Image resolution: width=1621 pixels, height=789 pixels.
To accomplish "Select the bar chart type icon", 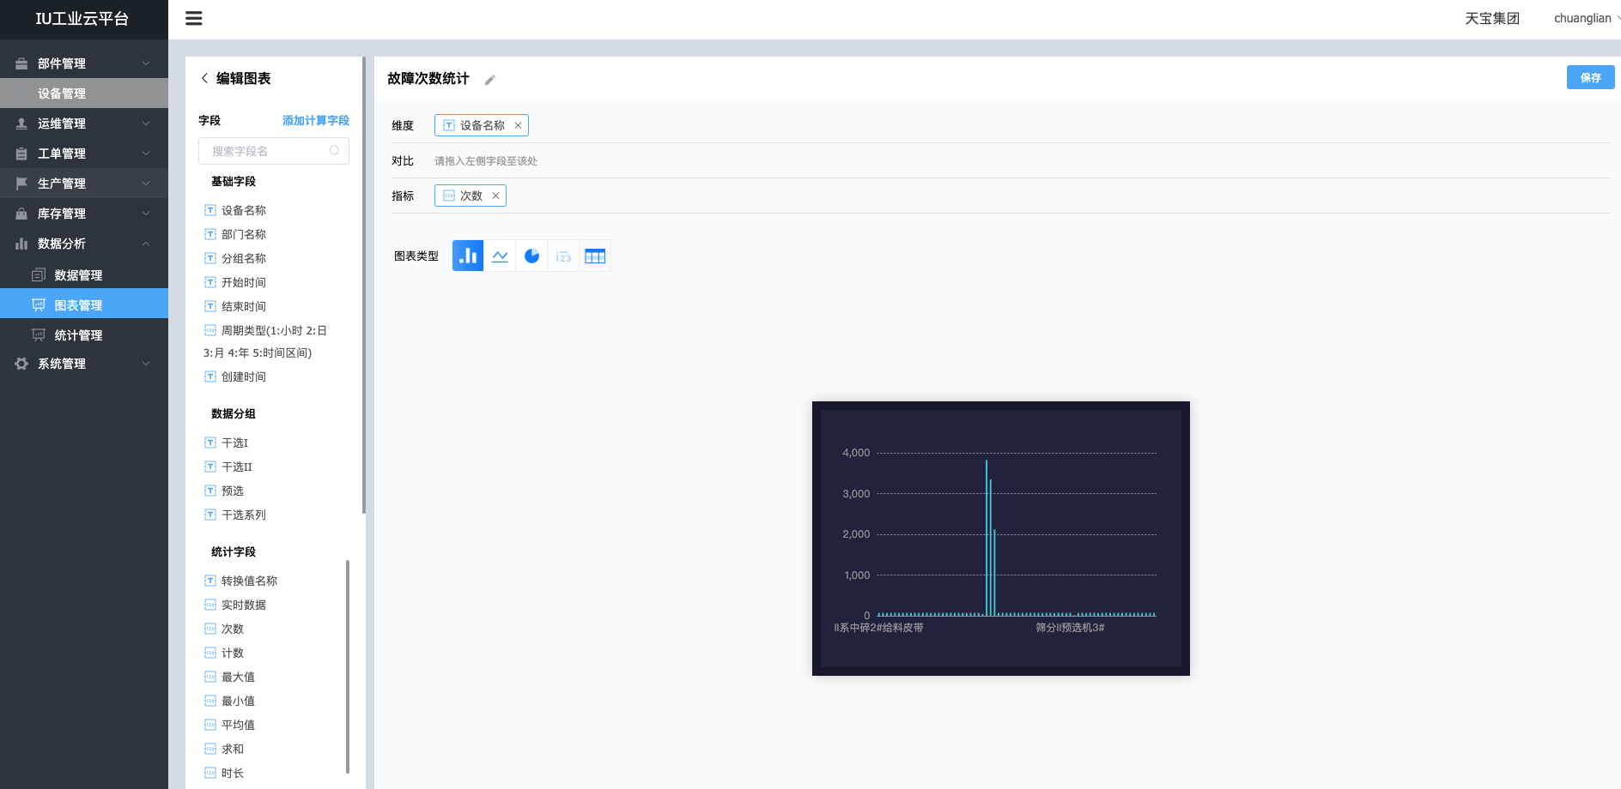I will click(468, 256).
